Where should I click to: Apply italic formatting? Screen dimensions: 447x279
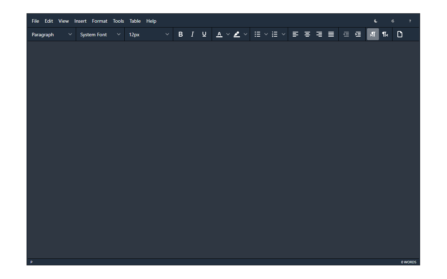click(x=192, y=34)
